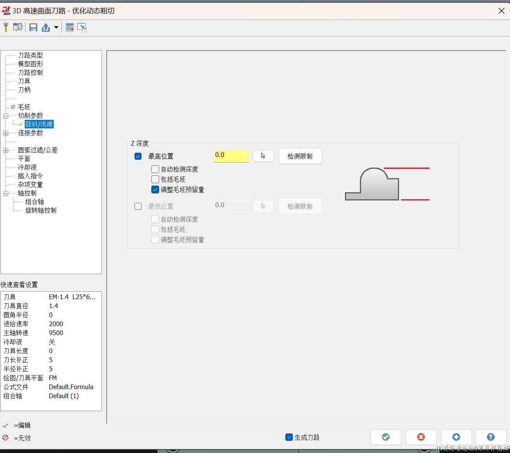Viewport: 510px width, 453px height.
Task: Click the load parameters upload icon
Action: pos(46,27)
